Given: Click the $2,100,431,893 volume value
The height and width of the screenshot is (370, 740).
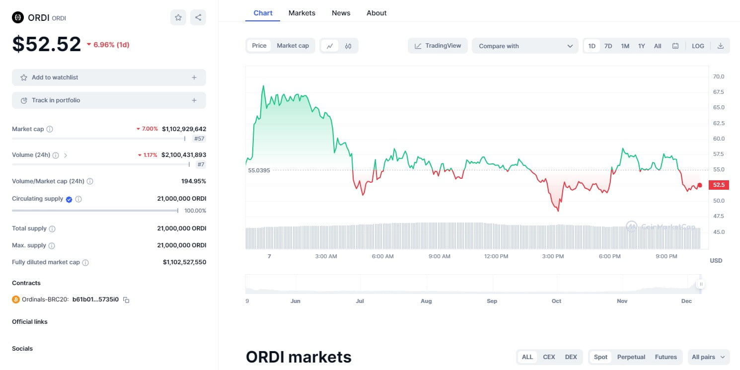Looking at the screenshot, I should [184, 155].
